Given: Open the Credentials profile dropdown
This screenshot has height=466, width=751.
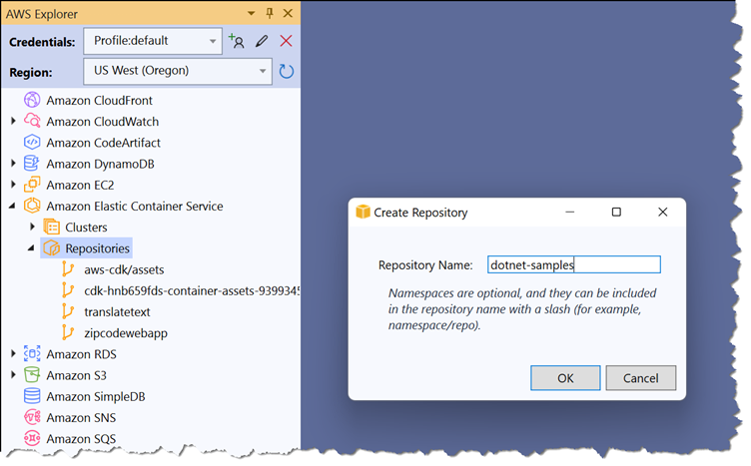Looking at the screenshot, I should (153, 41).
